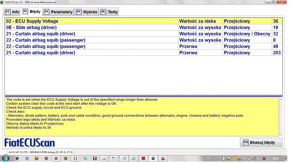Click the Action Center flag tray icon
Image resolution: width=290 pixels, height=163 pixels.
coord(244,159)
